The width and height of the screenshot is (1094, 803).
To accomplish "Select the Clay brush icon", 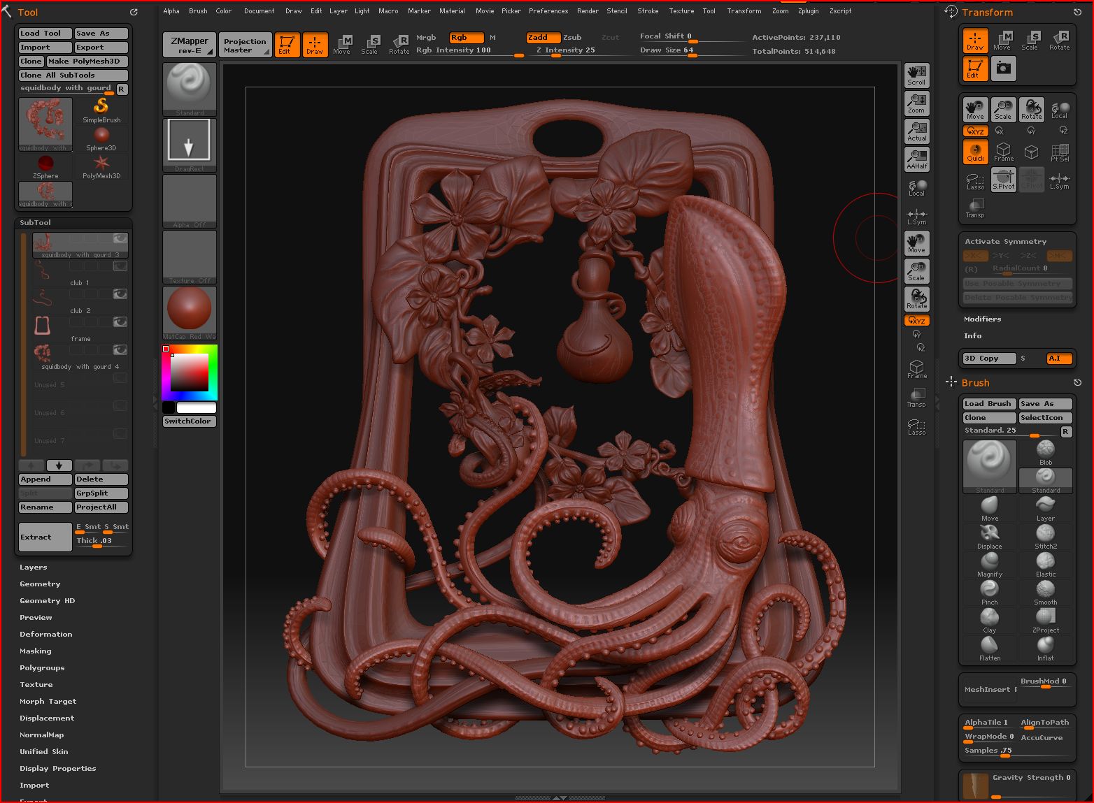I will click(989, 617).
